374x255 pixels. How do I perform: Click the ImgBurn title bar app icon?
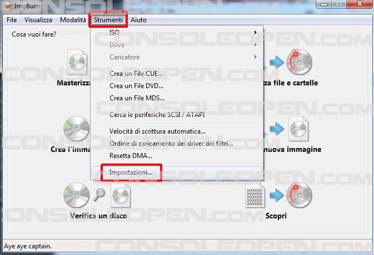(7, 6)
